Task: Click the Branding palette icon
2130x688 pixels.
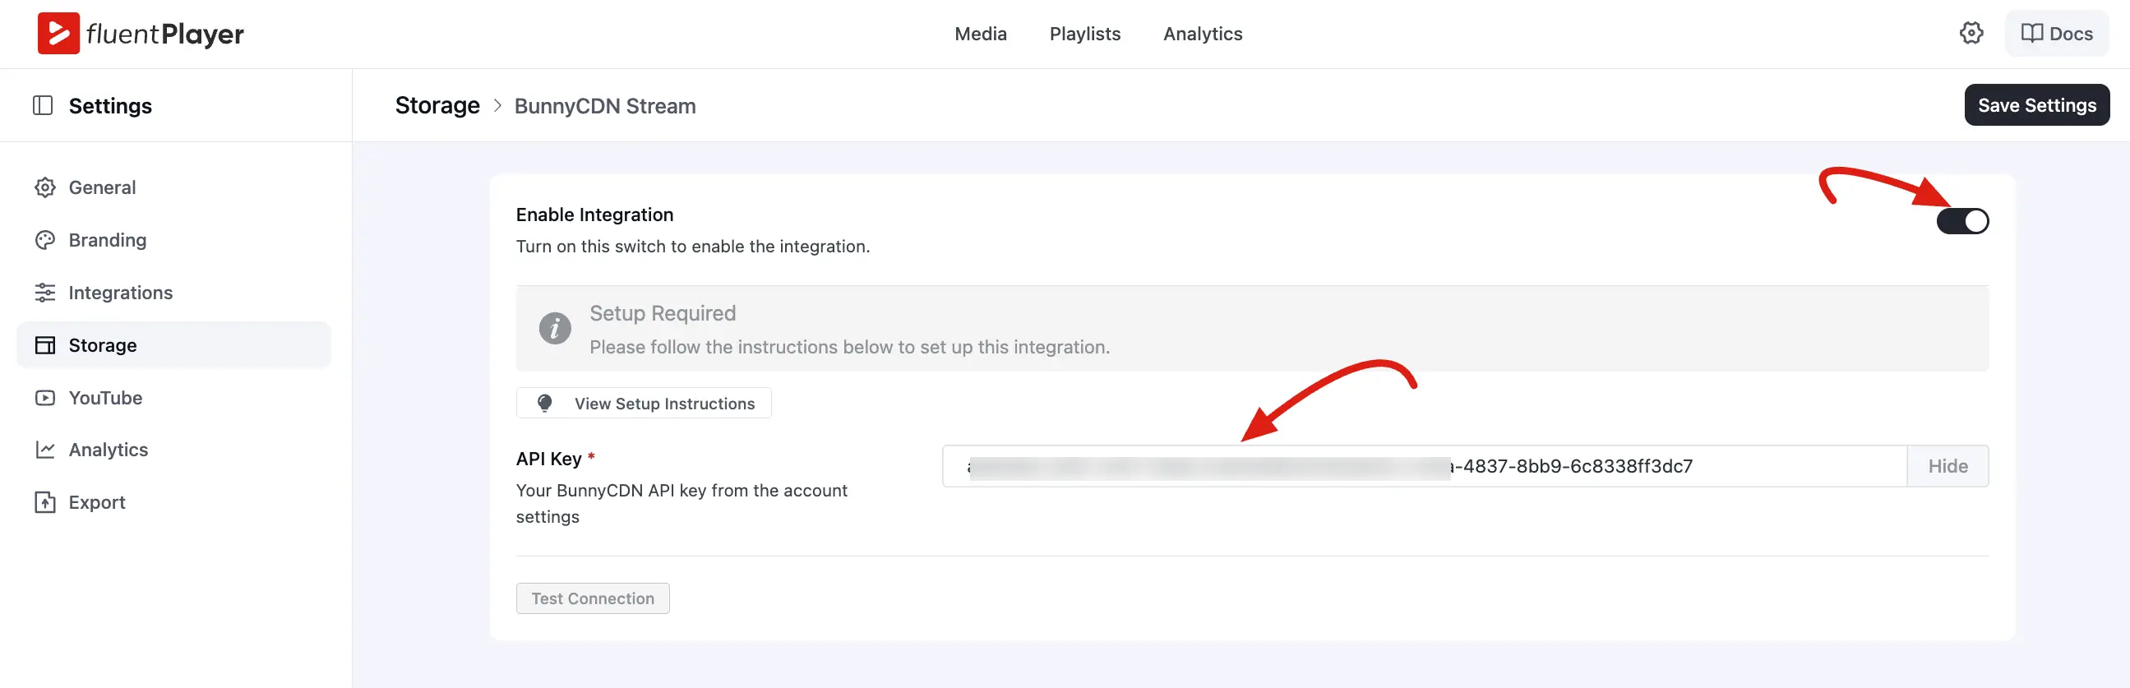Action: pos(45,240)
